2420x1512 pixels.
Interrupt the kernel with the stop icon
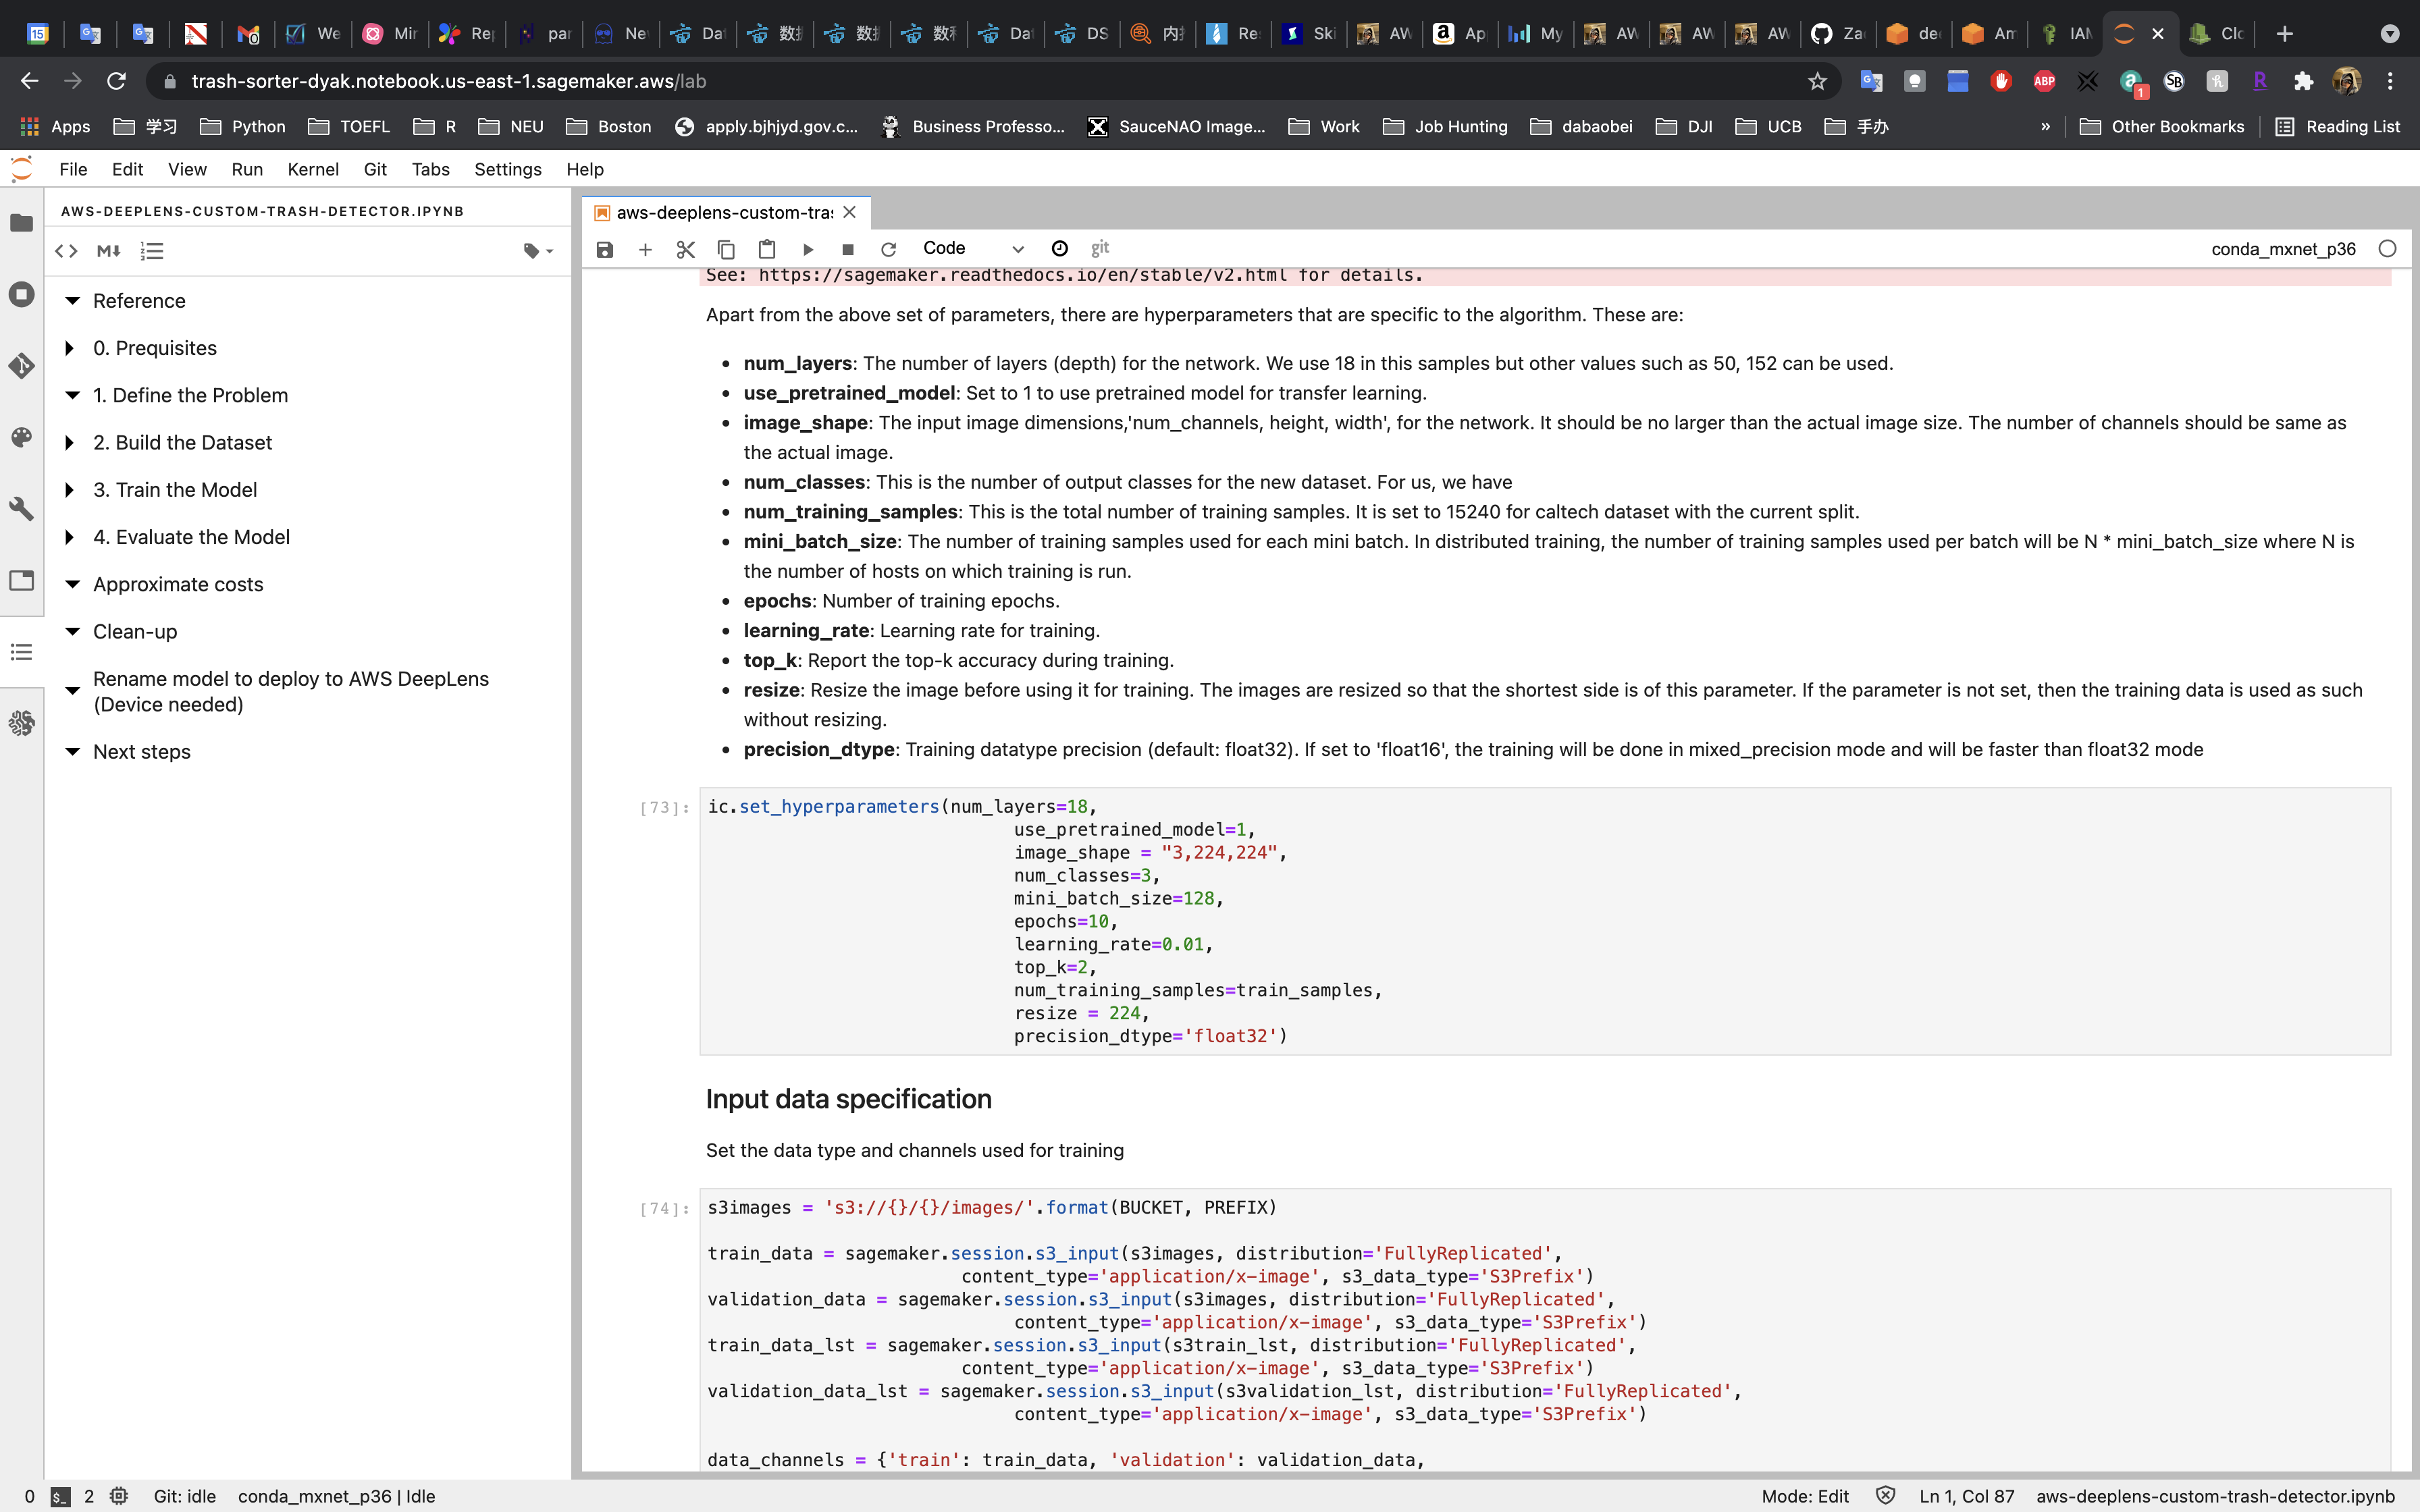(848, 249)
